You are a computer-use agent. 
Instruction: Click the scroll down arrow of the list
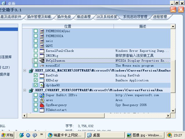coord(173,111)
